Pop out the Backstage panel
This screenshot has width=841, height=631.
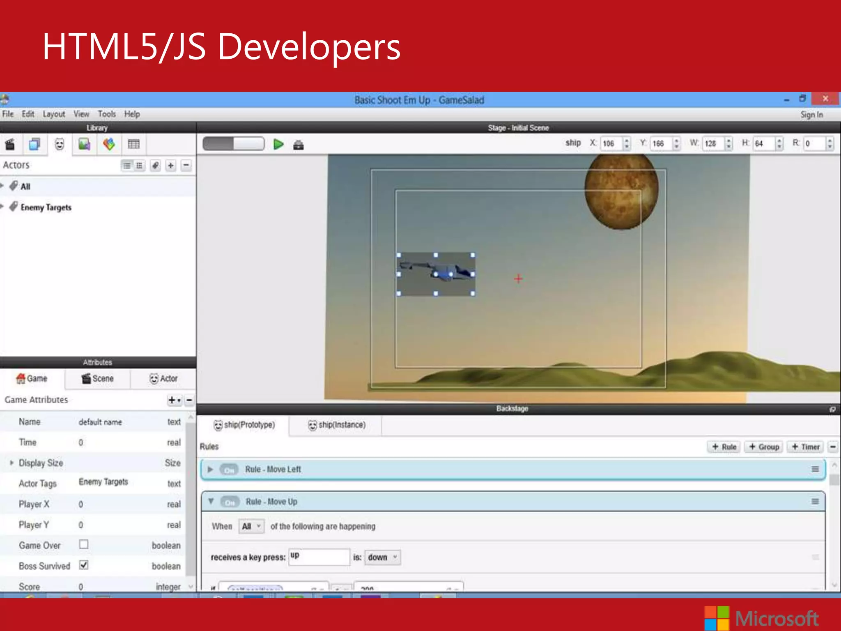[832, 409]
